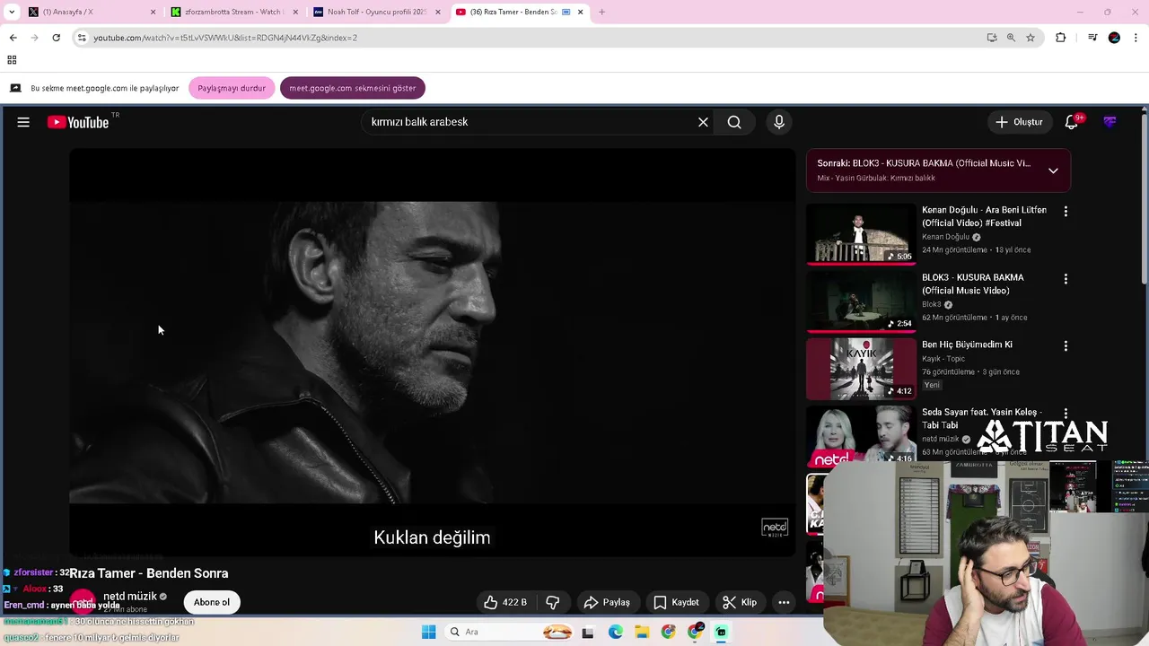The width and height of the screenshot is (1149, 646).
Task: Open a new browser tab
Action: point(601,12)
